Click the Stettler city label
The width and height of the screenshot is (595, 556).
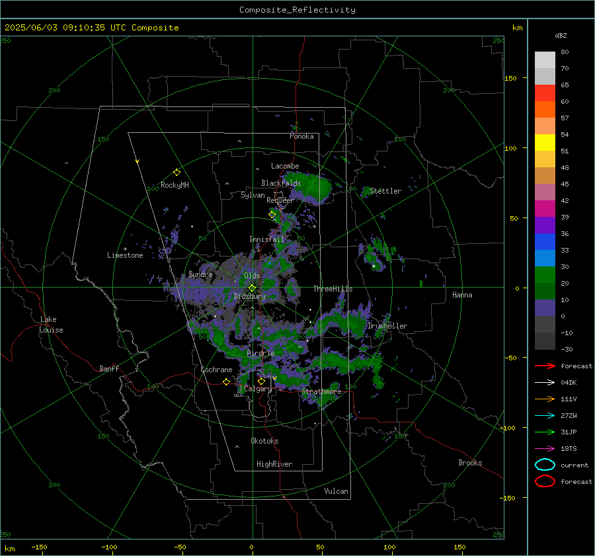(385, 191)
